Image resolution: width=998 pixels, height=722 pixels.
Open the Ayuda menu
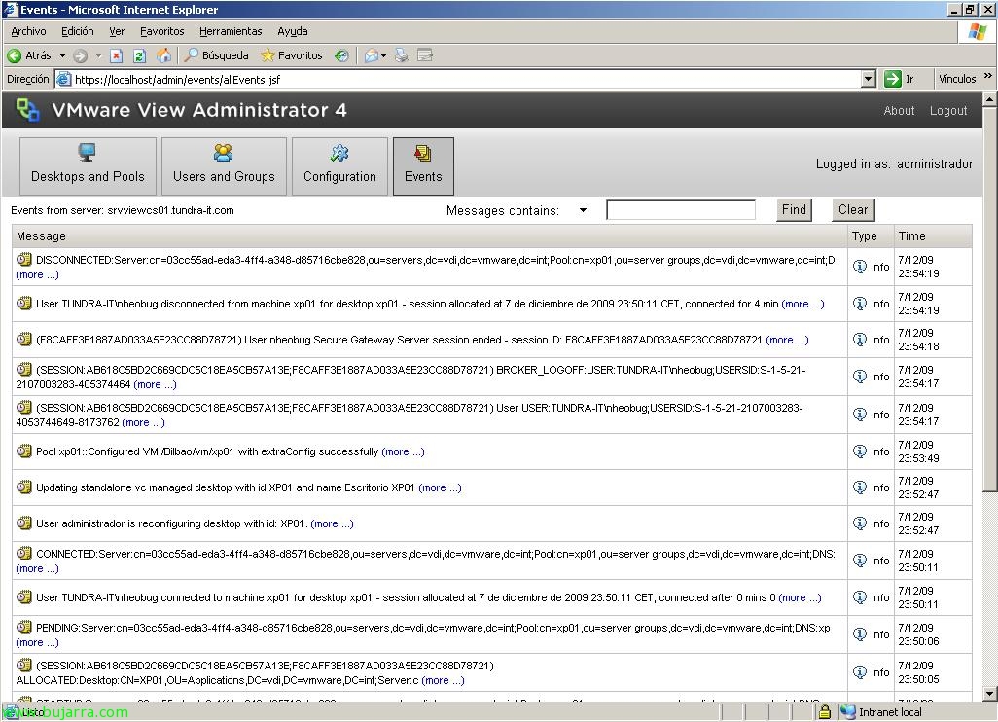pyautogui.click(x=292, y=31)
